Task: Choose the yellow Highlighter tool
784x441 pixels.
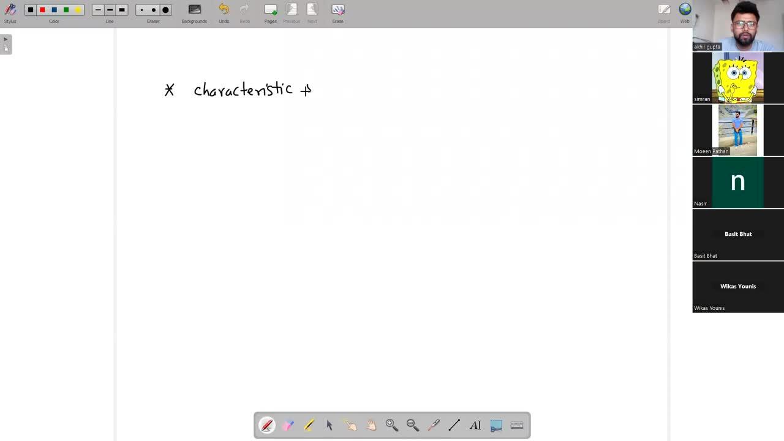Action: click(x=309, y=425)
